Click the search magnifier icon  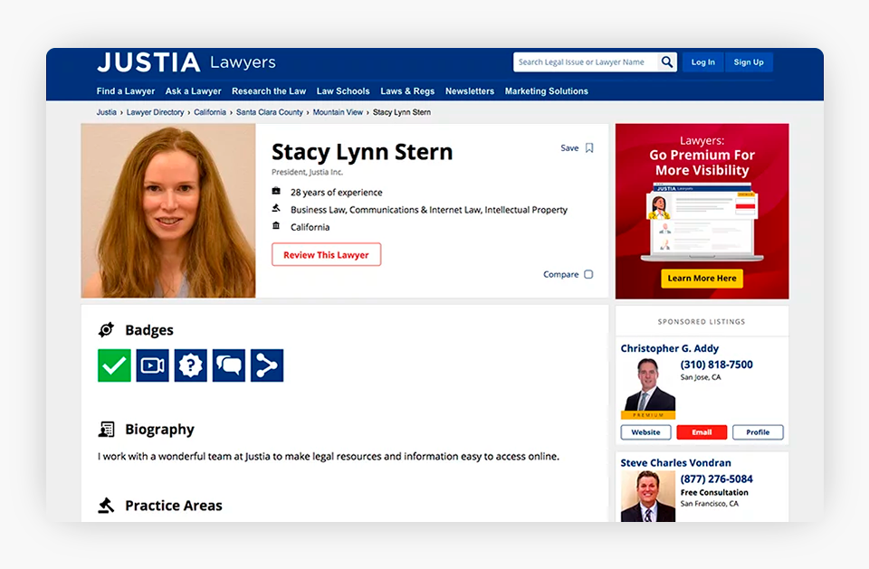point(667,62)
